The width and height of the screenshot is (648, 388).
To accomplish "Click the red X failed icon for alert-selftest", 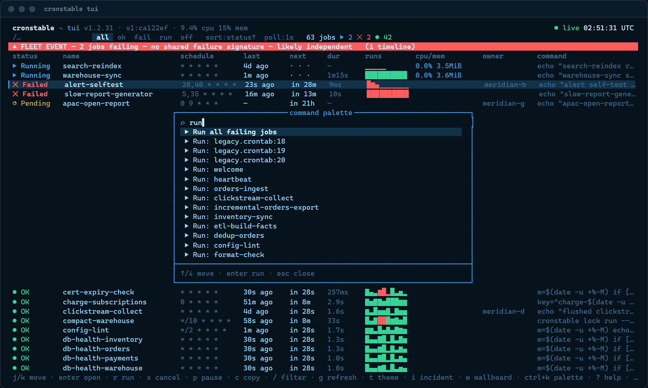I will click(16, 85).
